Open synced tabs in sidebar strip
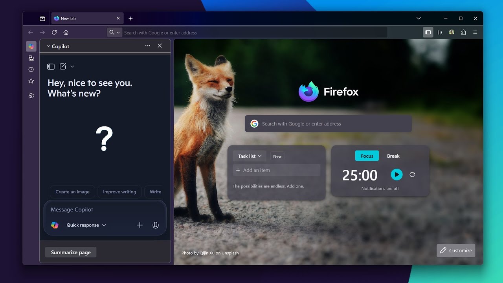Screen dimensions: 503x283 pyautogui.click(x=31, y=58)
